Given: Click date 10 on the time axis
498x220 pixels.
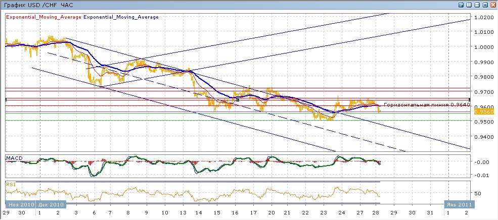Looking at the screenshot, I should point(165,213).
